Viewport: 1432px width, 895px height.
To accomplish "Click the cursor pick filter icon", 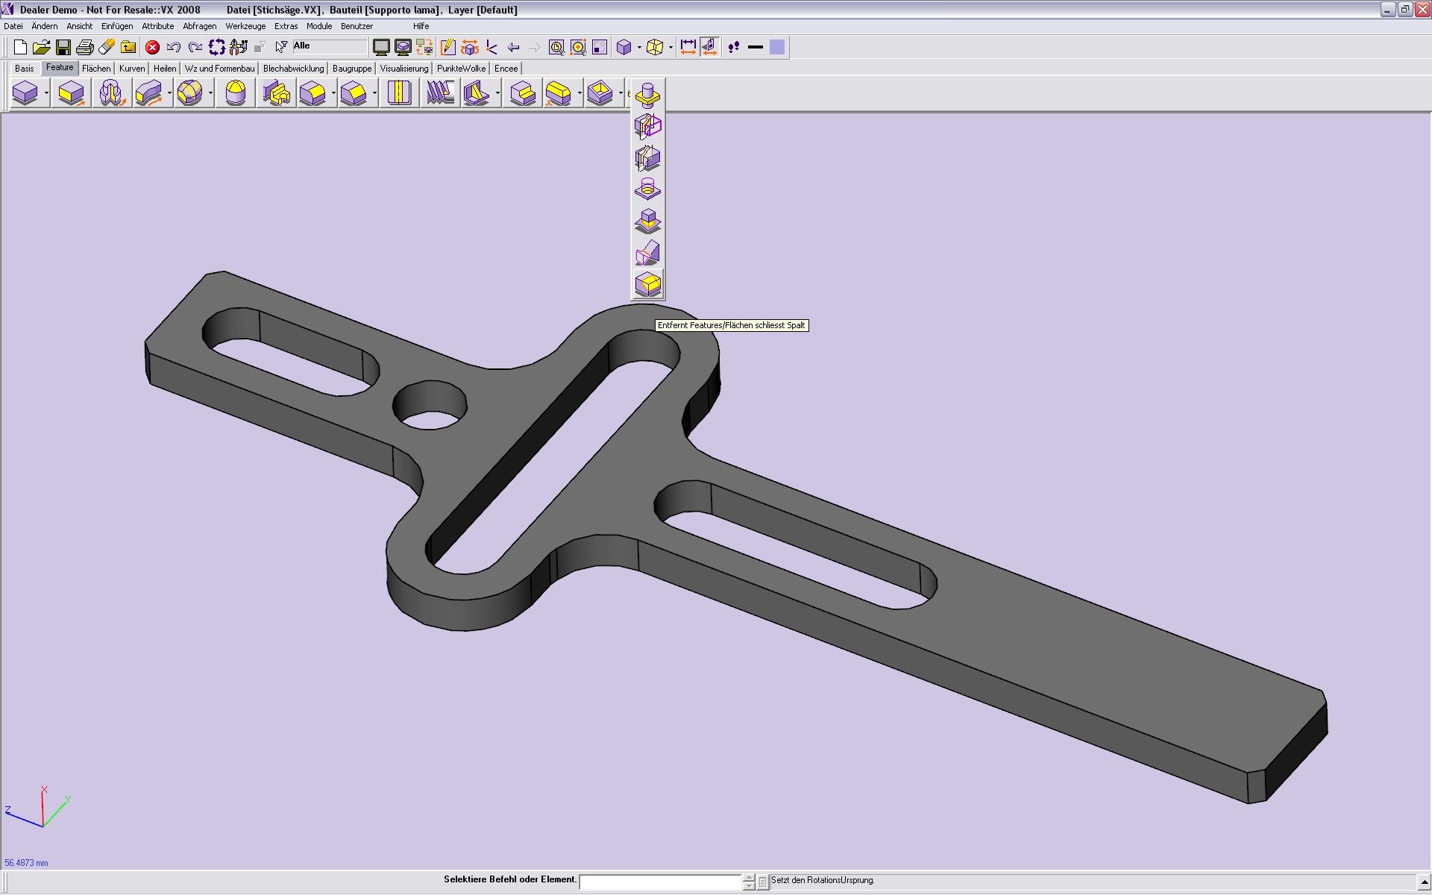I will click(x=281, y=48).
